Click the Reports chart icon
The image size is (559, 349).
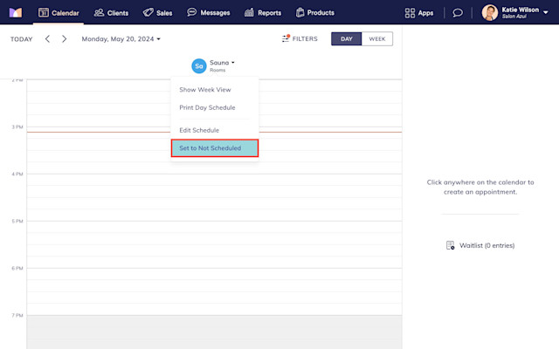tap(249, 13)
